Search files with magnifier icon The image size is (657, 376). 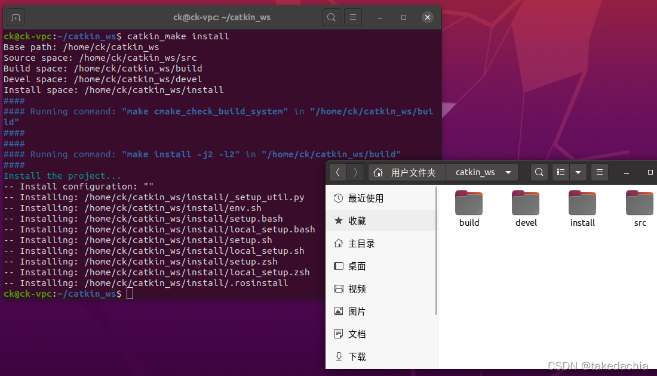(539, 172)
